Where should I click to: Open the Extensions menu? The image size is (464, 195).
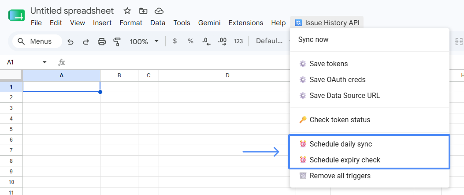[x=245, y=23]
